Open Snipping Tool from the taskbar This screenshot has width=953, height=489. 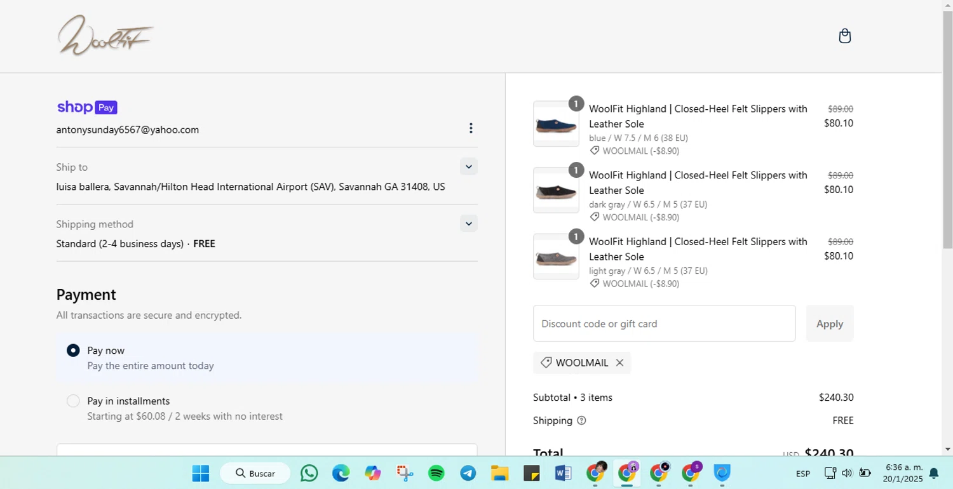[405, 473]
